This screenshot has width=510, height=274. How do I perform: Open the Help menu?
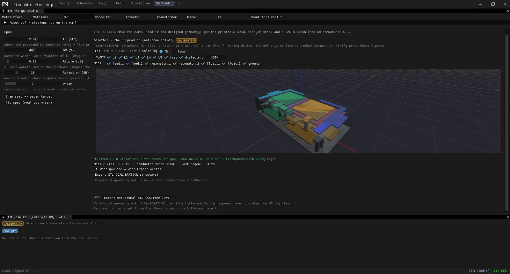[x=49, y=5]
